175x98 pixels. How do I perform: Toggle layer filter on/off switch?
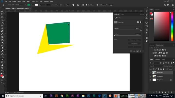[x=174, y=63]
